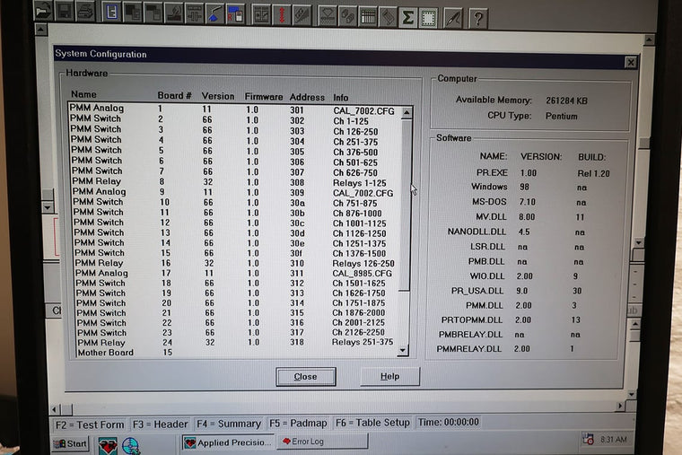This screenshot has width=682, height=455.
Task: Select PMM Relay row with Relays 1-125
Action: pyautogui.click(x=236, y=182)
